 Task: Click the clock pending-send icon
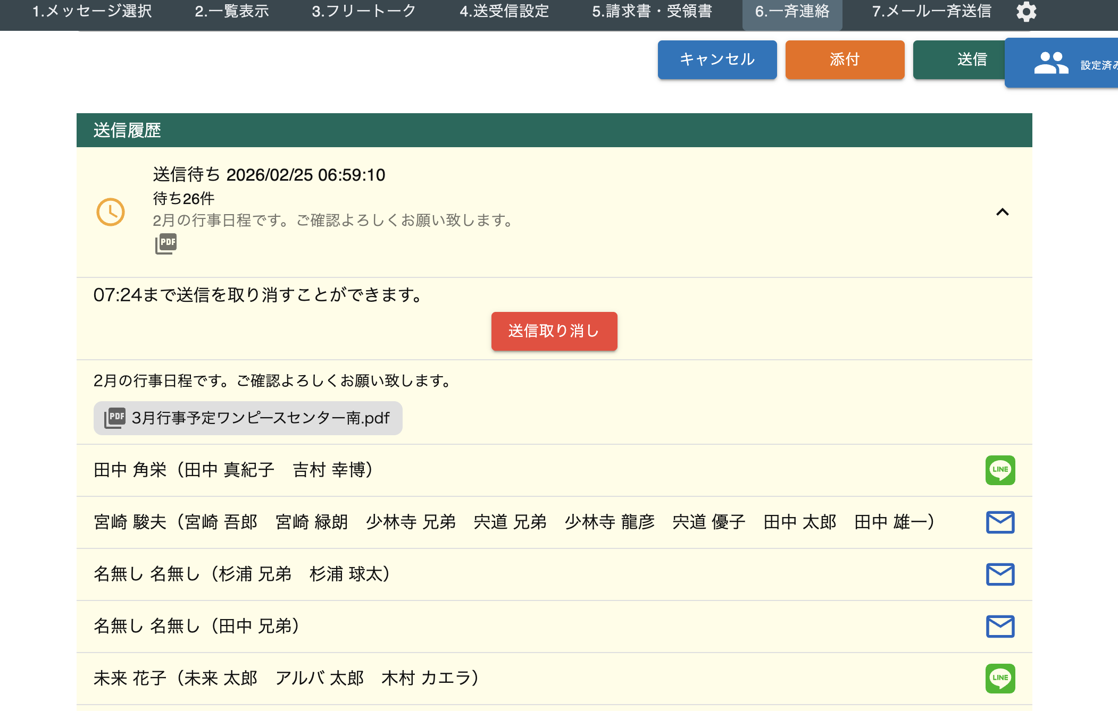(x=111, y=212)
